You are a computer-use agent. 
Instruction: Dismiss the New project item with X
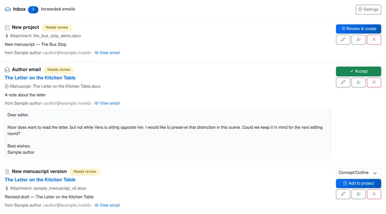coord(374,40)
